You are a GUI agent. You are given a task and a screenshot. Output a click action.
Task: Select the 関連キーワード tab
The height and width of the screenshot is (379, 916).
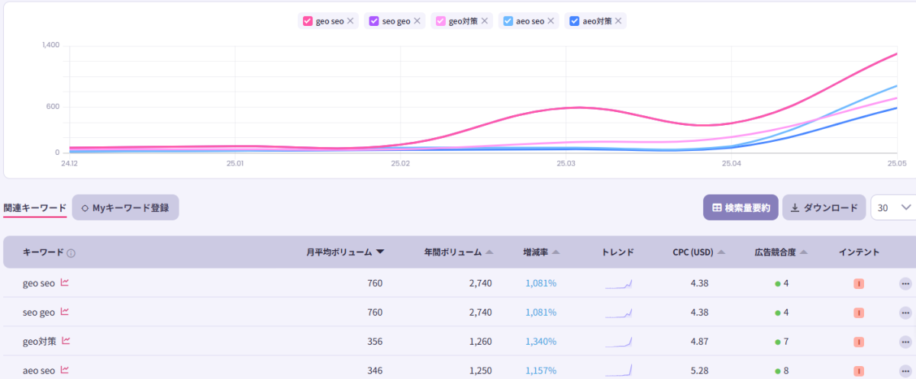[35, 207]
